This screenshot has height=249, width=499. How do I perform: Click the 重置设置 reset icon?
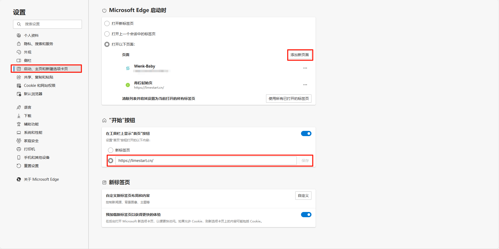[19, 166]
